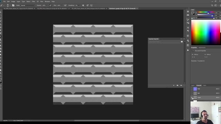Open the panel icon below the Brushes icon
221x124 pixels.
pyautogui.click(x=188, y=23)
